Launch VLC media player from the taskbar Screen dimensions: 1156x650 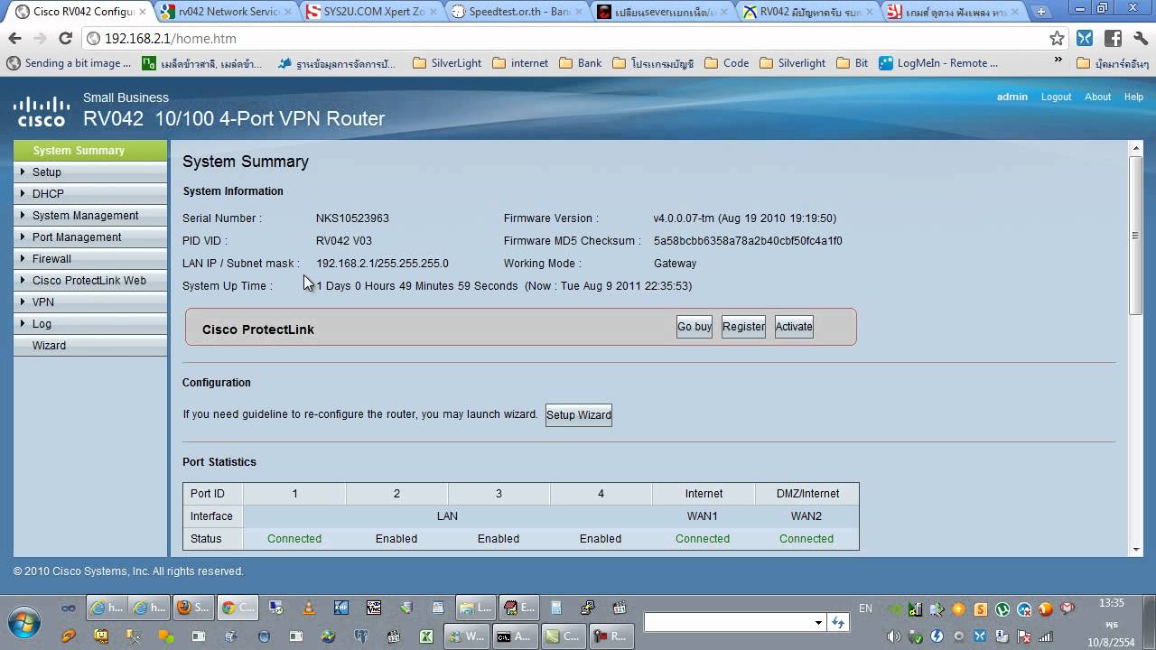click(x=308, y=608)
